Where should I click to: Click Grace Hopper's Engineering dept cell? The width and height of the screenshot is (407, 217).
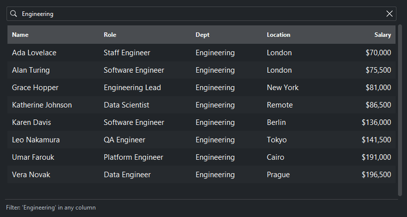click(215, 88)
